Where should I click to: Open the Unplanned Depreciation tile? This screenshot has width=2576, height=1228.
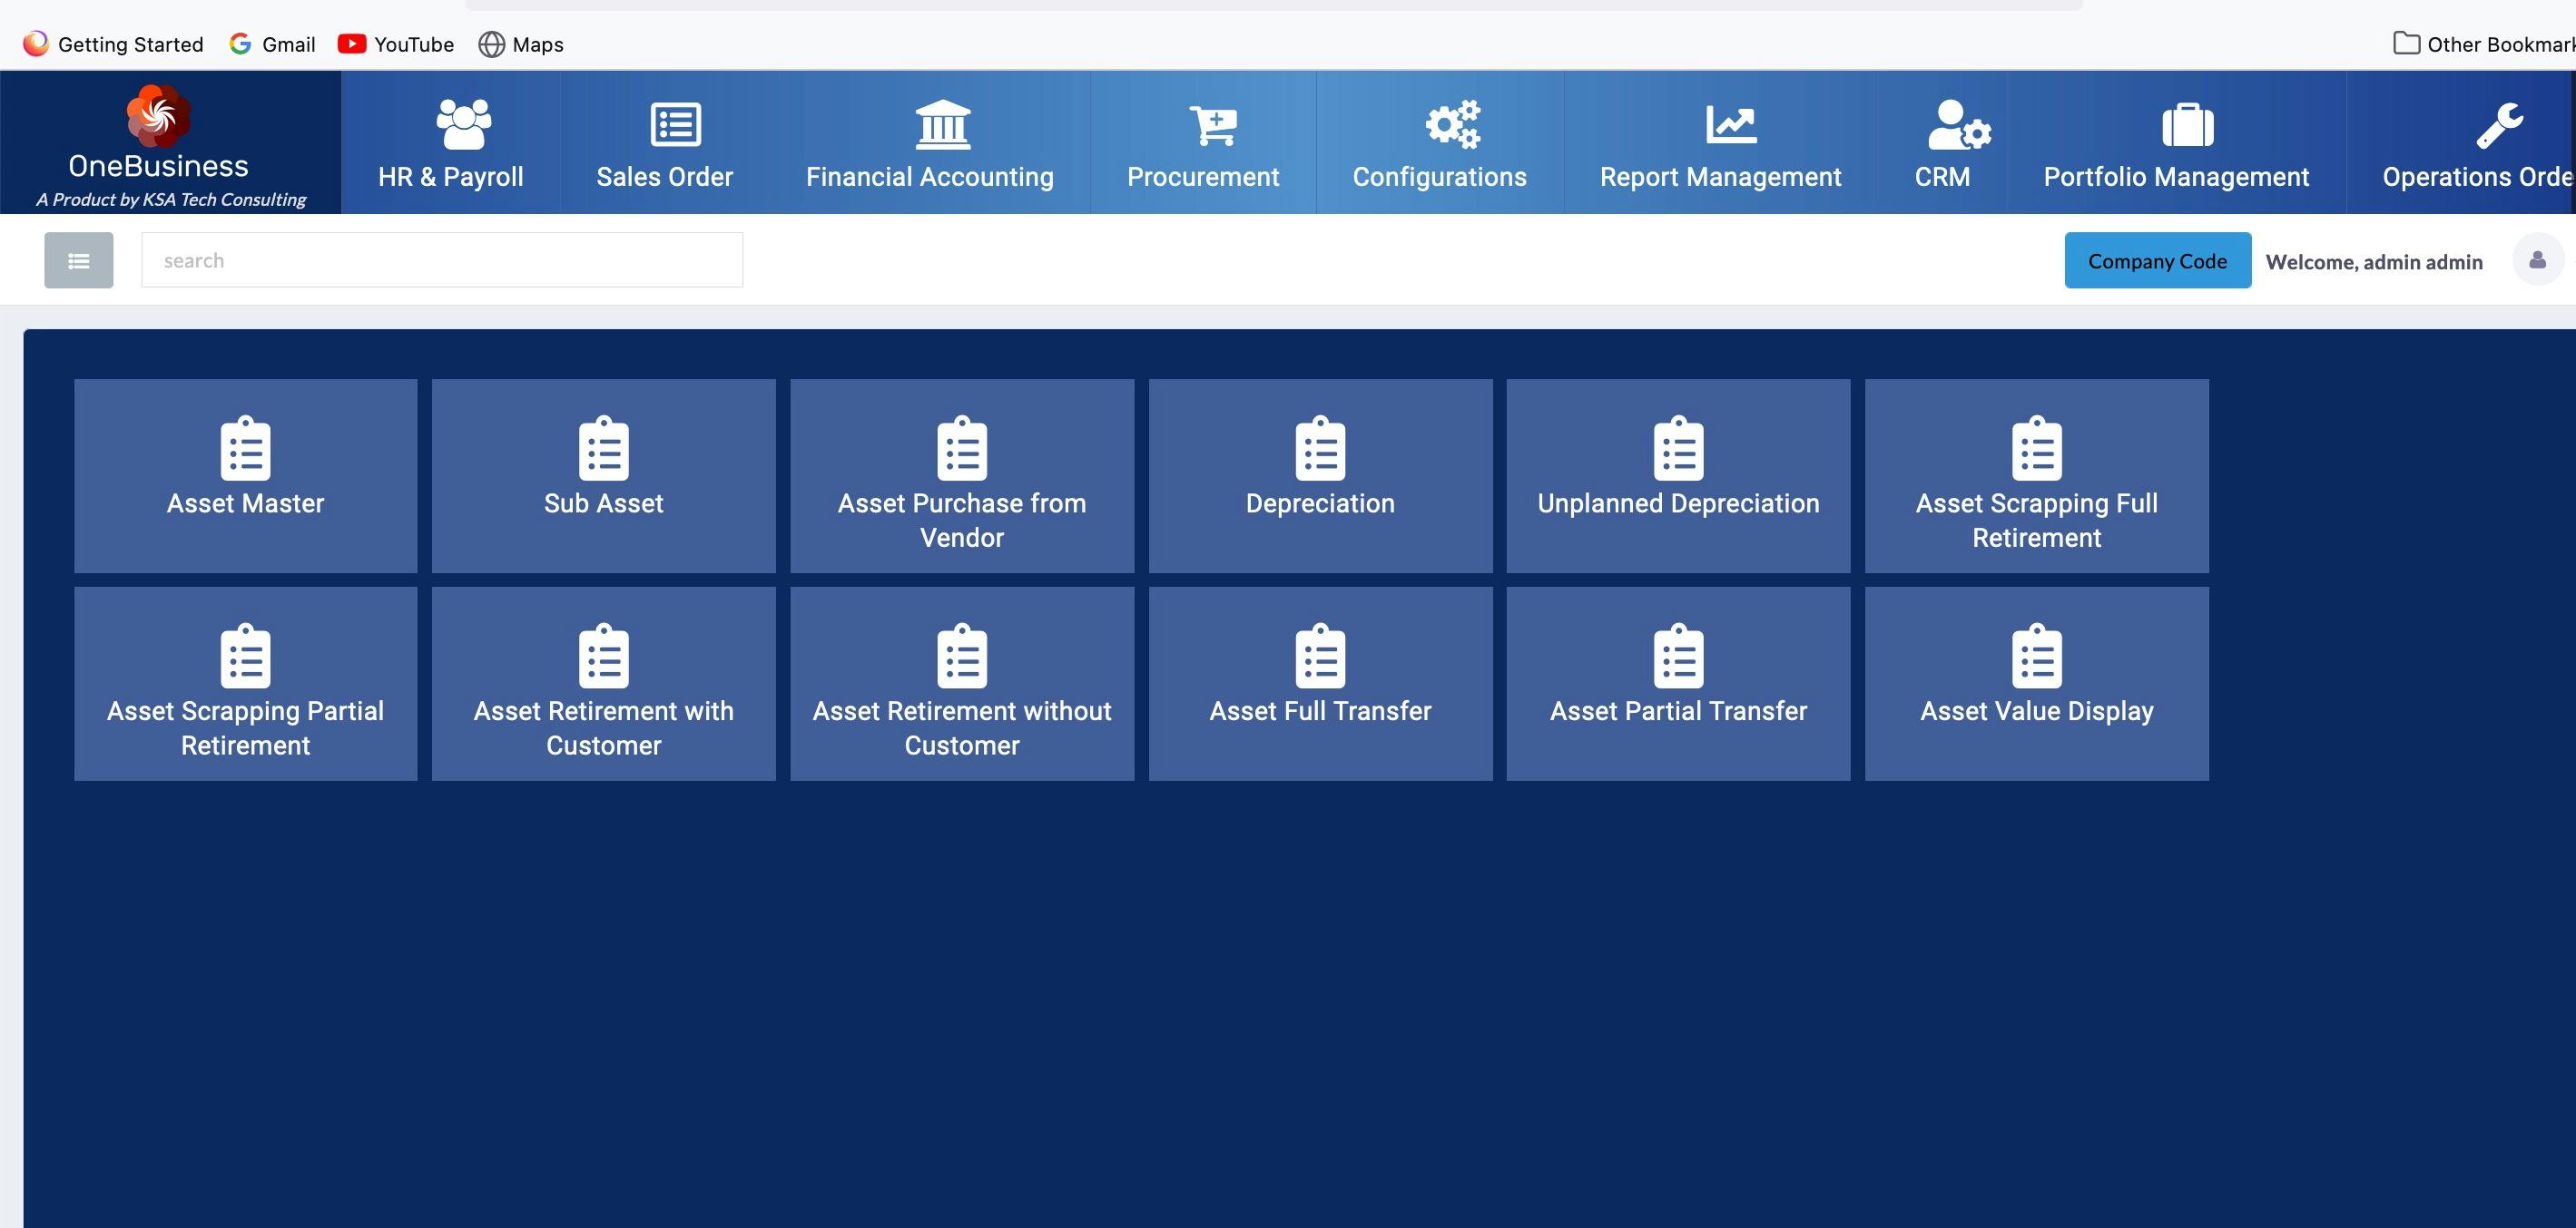pos(1678,475)
